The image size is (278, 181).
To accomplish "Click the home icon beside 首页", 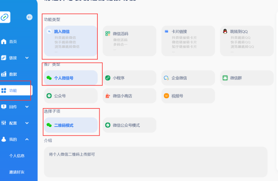I will [4, 42].
